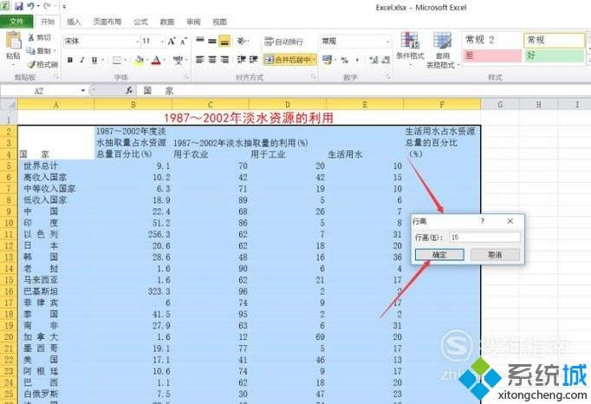This screenshot has height=404, width=591.
Task: Select row 10 header
Action: [9, 223]
